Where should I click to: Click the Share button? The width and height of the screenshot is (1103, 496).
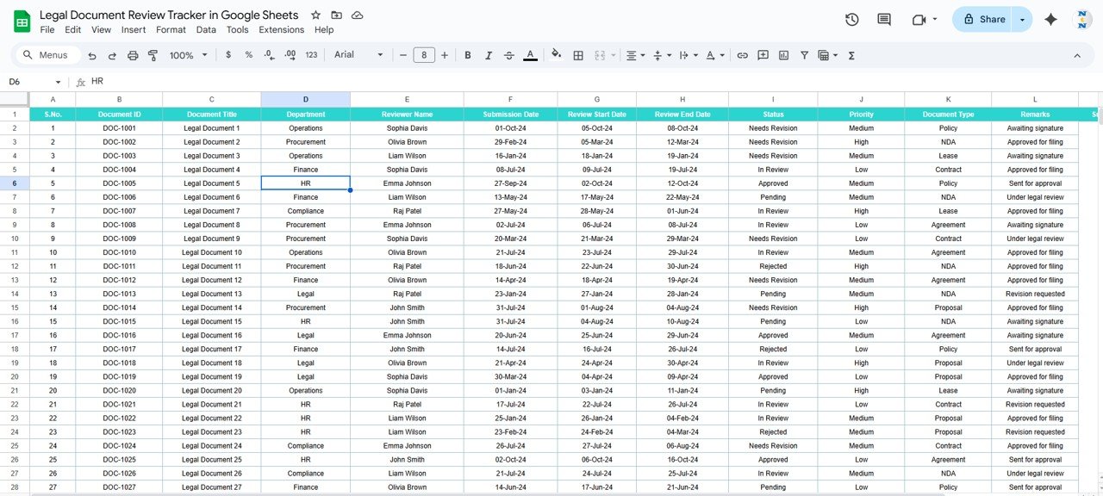pos(983,19)
